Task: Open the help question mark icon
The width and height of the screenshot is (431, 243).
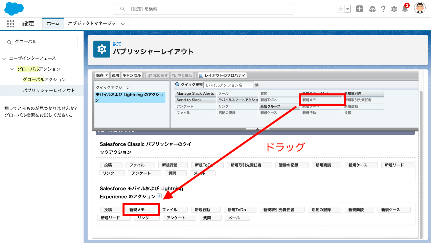Action: (x=383, y=9)
